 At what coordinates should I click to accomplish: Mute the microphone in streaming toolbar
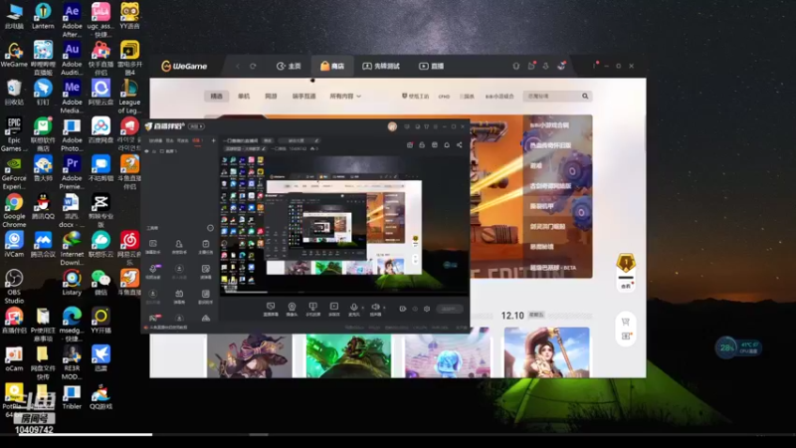[x=354, y=309]
